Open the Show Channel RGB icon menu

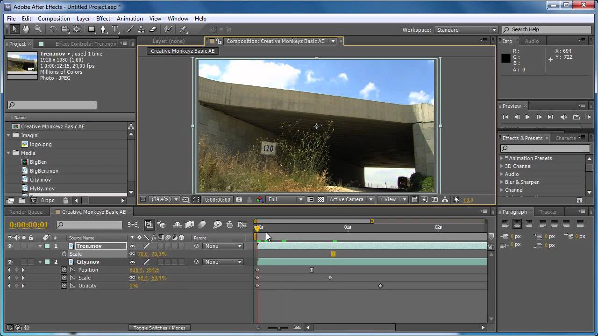[259, 199]
